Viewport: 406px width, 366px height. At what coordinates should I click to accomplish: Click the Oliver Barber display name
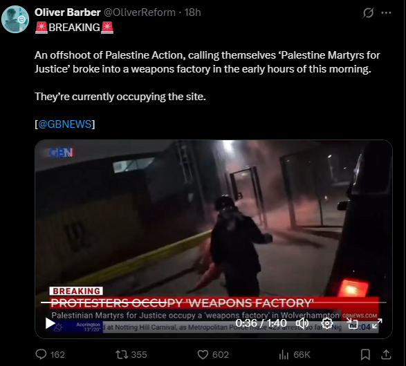[67, 12]
